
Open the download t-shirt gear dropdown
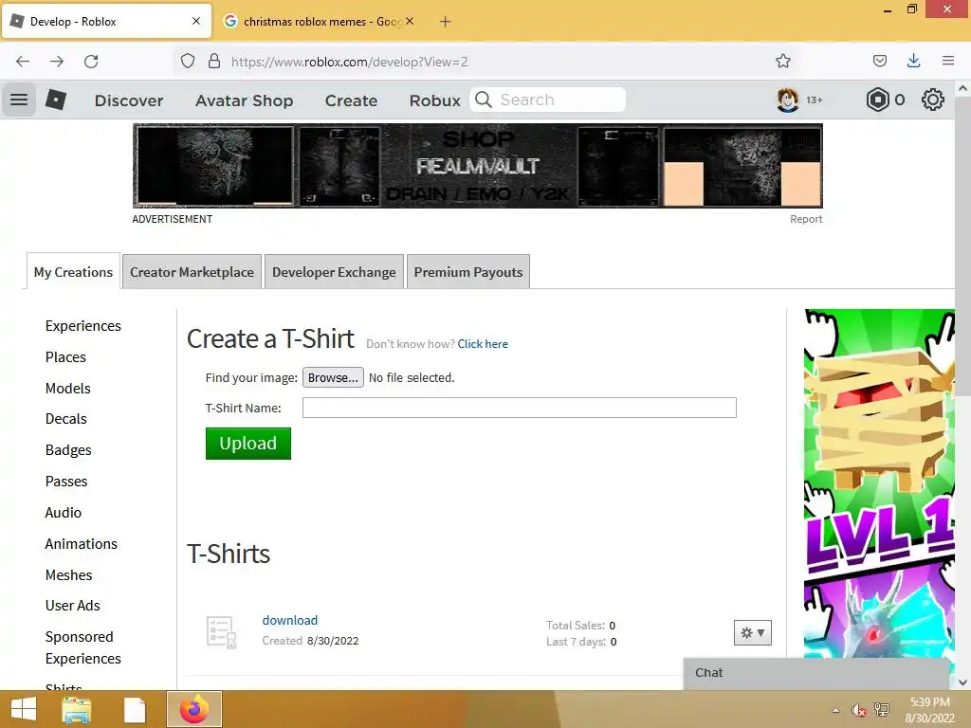click(752, 632)
